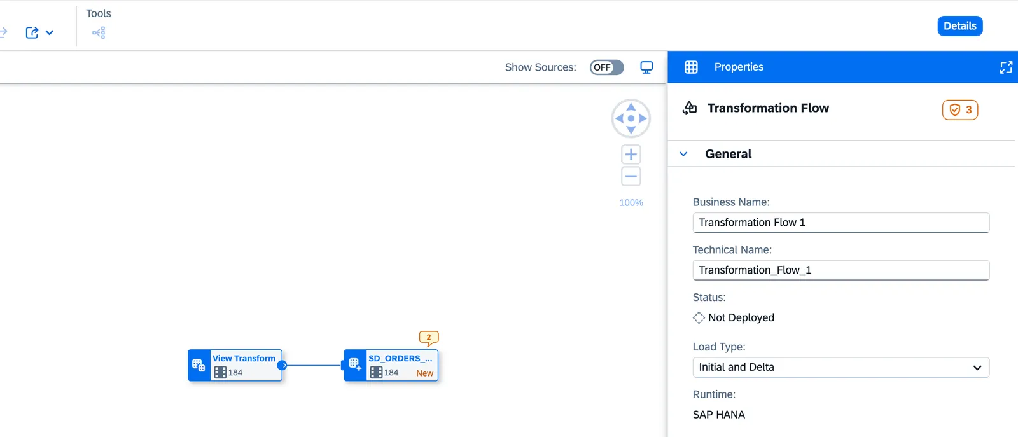Viewport: 1018px width, 437px height.
Task: Expand the Properties panel to full screen
Action: point(1006,67)
